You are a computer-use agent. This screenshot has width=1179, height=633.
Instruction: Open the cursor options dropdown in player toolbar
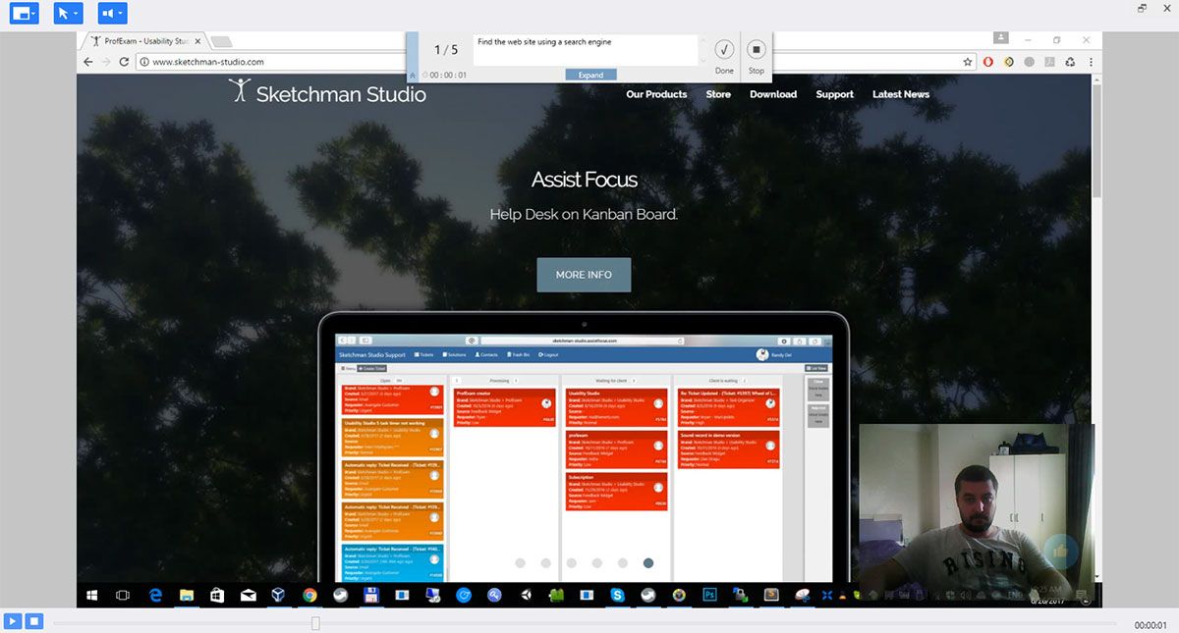point(68,14)
